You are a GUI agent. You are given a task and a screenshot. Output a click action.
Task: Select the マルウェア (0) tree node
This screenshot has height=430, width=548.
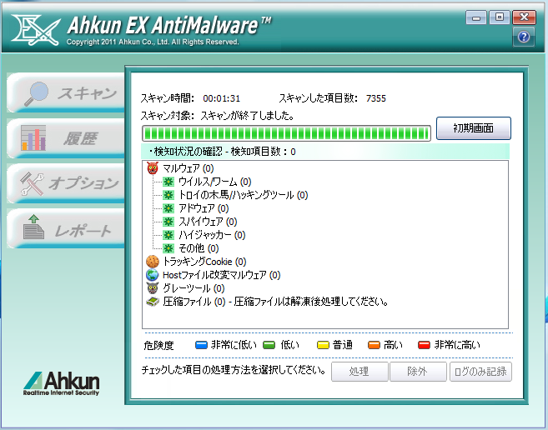(189, 168)
